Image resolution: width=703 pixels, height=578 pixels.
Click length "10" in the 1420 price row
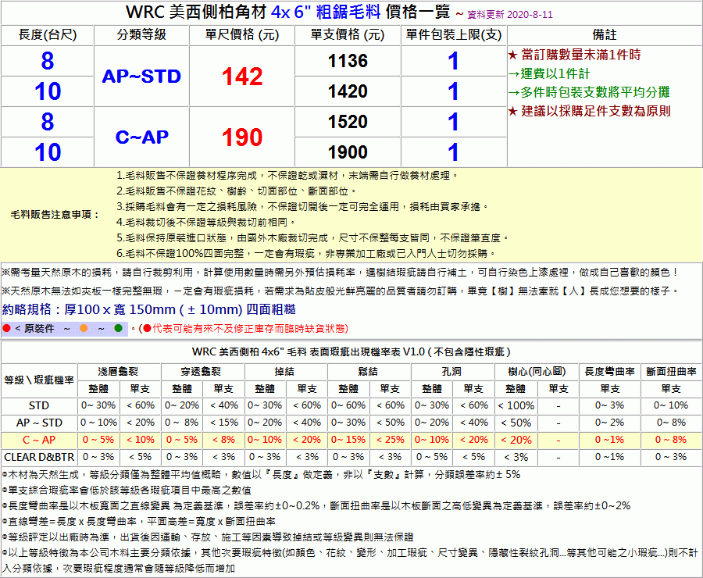tap(48, 91)
